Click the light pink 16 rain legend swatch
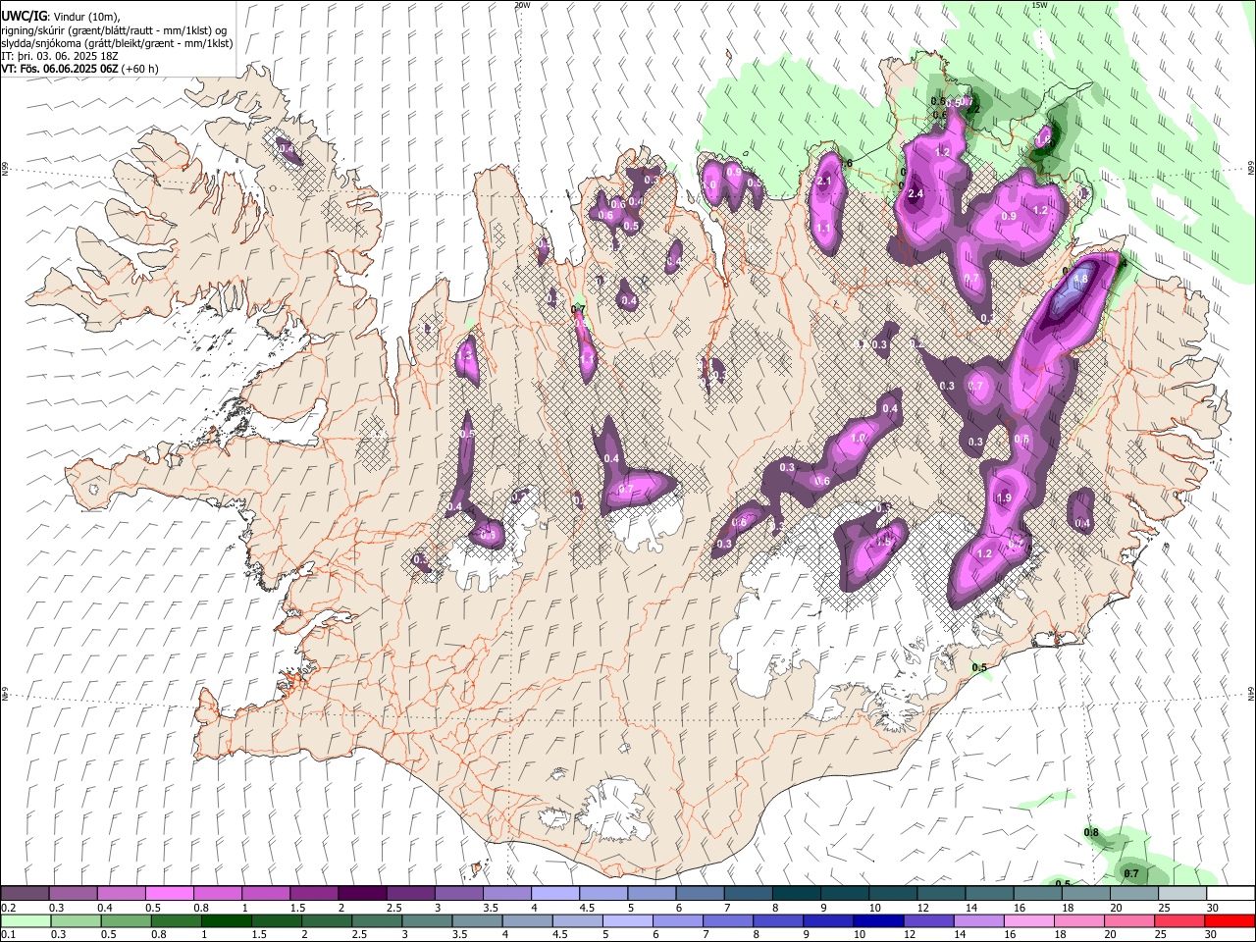The image size is (1256, 942). (1027, 920)
